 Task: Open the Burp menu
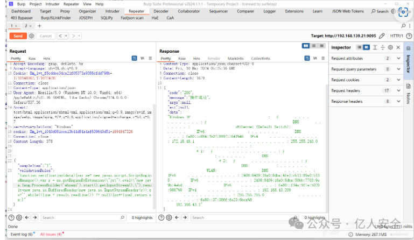(21, 4)
